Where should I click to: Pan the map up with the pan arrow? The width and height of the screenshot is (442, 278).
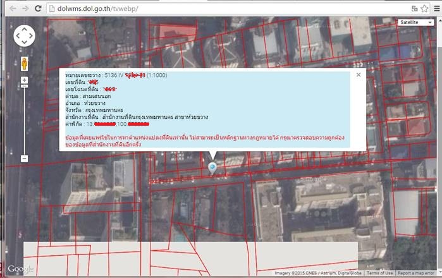click(x=25, y=29)
